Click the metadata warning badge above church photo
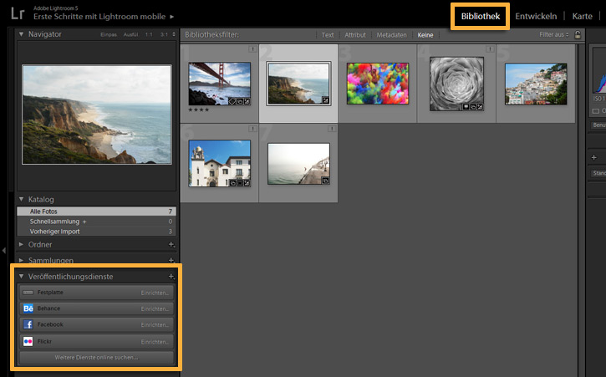Viewport: 606px width, 377px height. pos(252,129)
